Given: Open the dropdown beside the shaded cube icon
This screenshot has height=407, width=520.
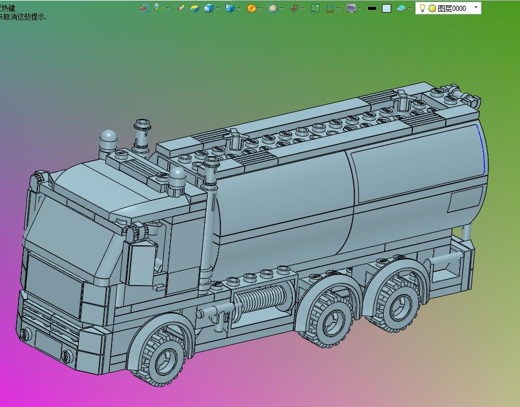Looking at the screenshot, I should point(218,9).
